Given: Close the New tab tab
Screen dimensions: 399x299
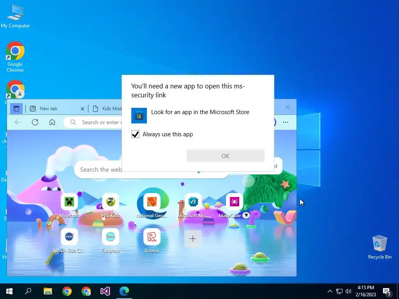Looking at the screenshot, I should click(82, 109).
